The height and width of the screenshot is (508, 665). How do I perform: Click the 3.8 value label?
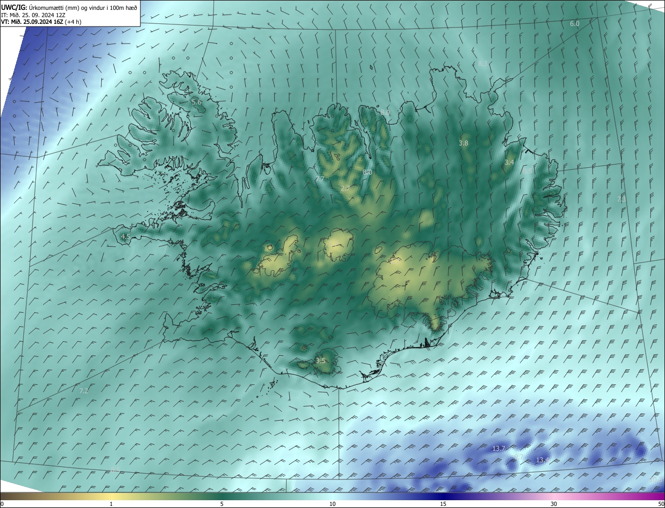point(464,143)
